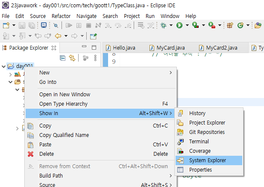The image size is (264, 187).
Task: Click the Coverage launch icon
Action: (x=196, y=25)
